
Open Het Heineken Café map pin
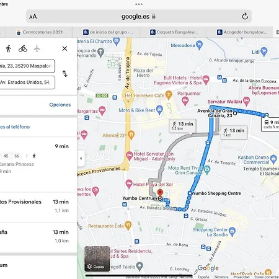point(169,95)
